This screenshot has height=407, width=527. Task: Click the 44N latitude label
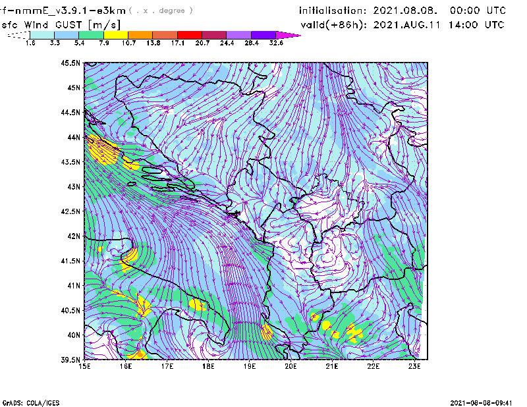(x=74, y=137)
